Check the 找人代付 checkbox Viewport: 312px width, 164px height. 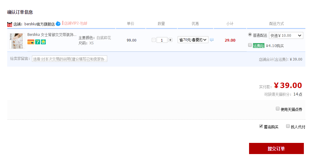coord(288,126)
